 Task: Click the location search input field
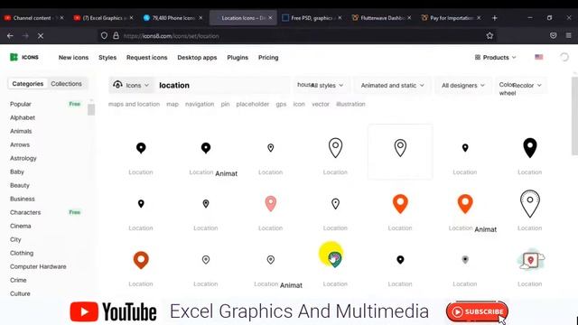click(x=221, y=85)
